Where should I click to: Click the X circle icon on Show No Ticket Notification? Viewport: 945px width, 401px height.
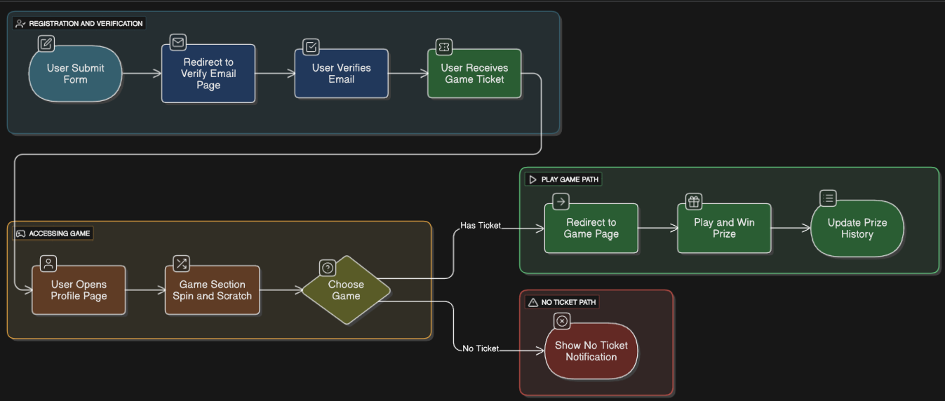pyautogui.click(x=562, y=321)
